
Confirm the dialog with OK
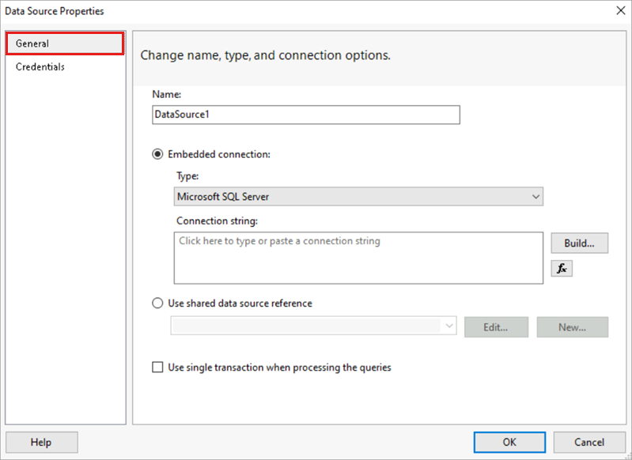point(509,443)
